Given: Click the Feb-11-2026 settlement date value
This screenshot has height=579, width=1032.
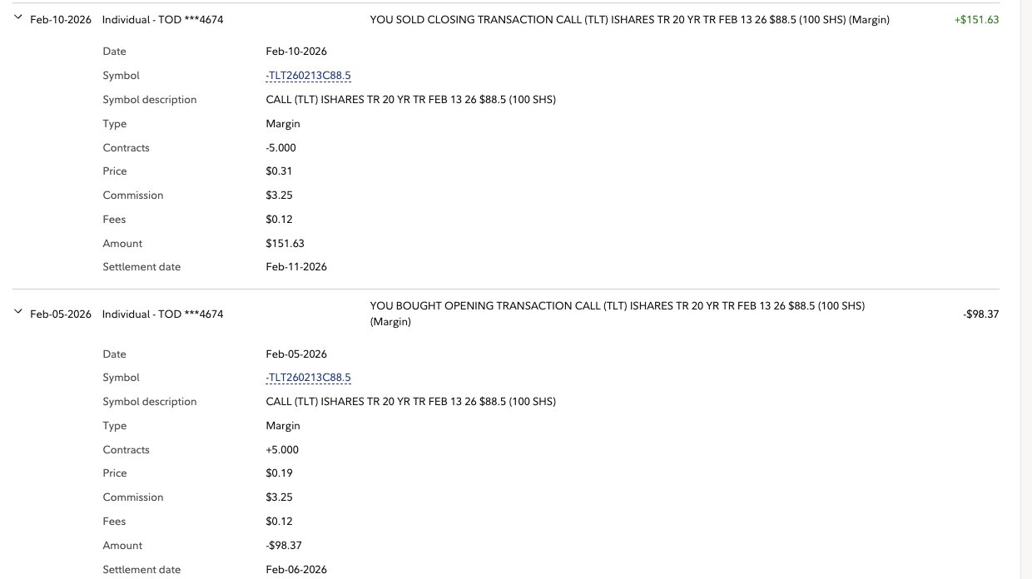Looking at the screenshot, I should [296, 267].
